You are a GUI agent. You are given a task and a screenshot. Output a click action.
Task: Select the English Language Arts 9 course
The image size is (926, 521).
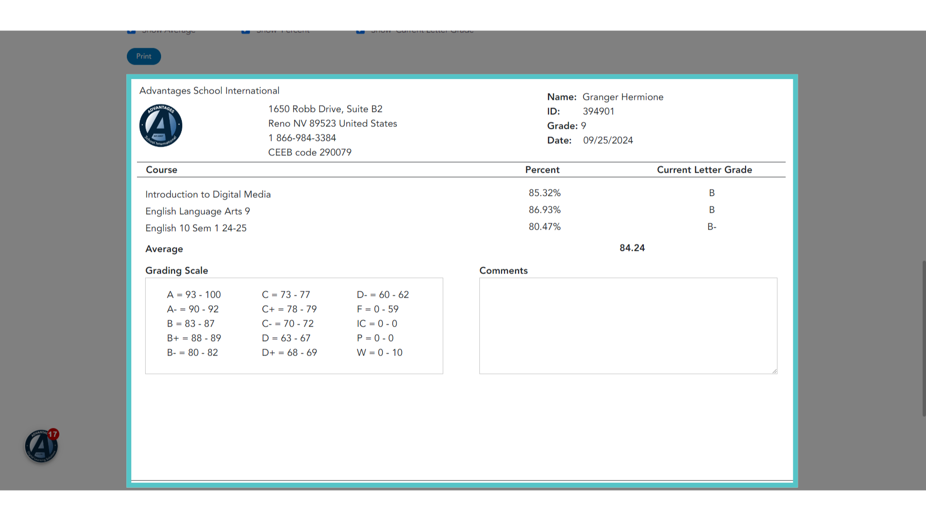coord(198,211)
